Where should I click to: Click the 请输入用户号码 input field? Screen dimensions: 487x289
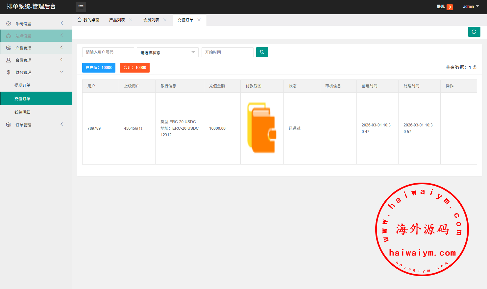click(x=108, y=52)
